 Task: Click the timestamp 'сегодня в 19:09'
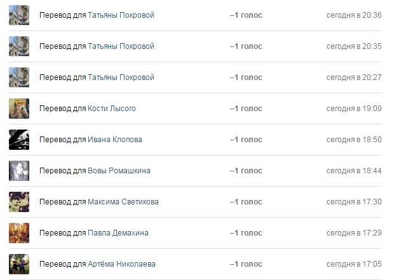[354, 109]
